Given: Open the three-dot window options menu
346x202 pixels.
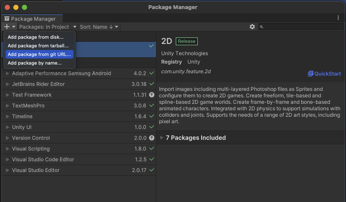Looking at the screenshot, I should click(338, 18).
